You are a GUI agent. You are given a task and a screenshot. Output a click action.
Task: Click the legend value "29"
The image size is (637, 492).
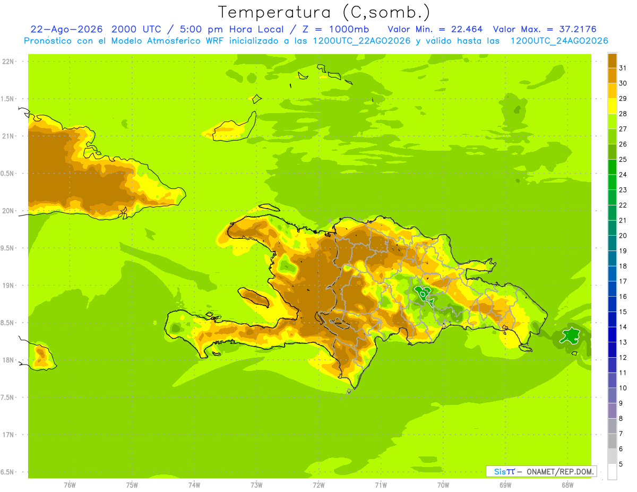pyautogui.click(x=623, y=98)
